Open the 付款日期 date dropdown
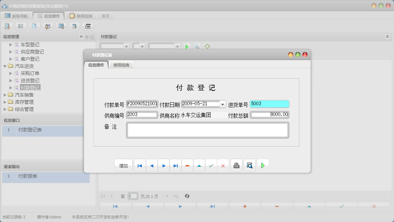 [222, 104]
